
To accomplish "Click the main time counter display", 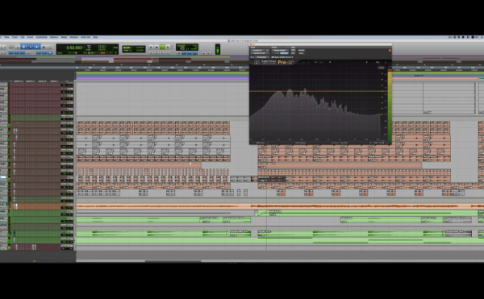I will pos(75,48).
